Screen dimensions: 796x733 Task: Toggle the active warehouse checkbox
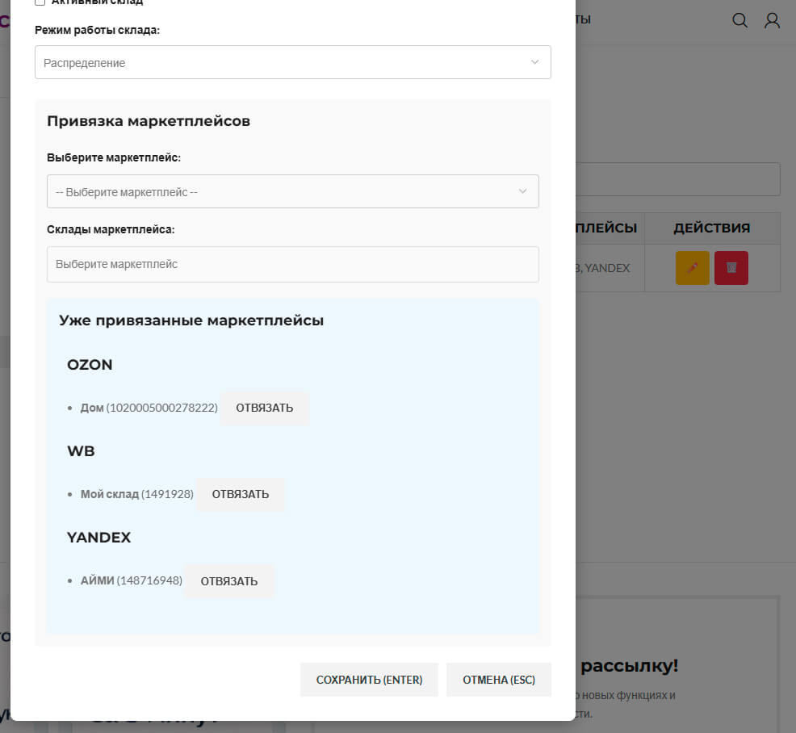[x=40, y=2]
